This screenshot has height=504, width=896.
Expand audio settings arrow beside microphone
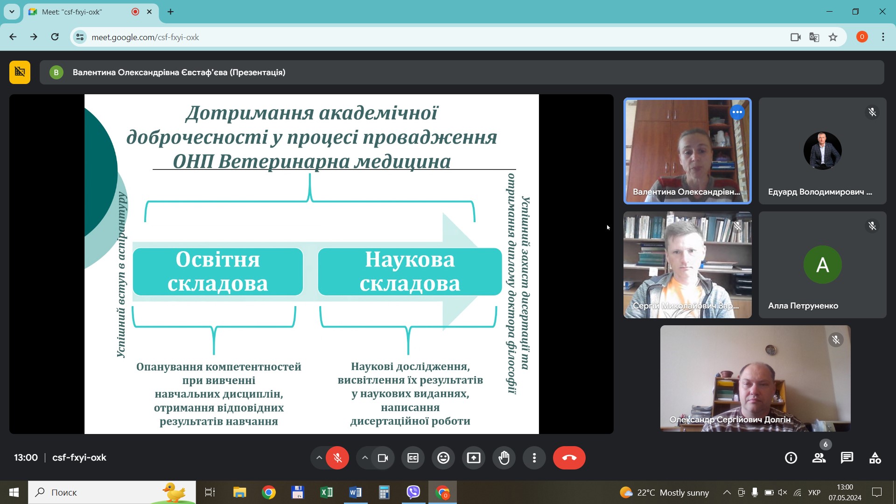(x=319, y=458)
